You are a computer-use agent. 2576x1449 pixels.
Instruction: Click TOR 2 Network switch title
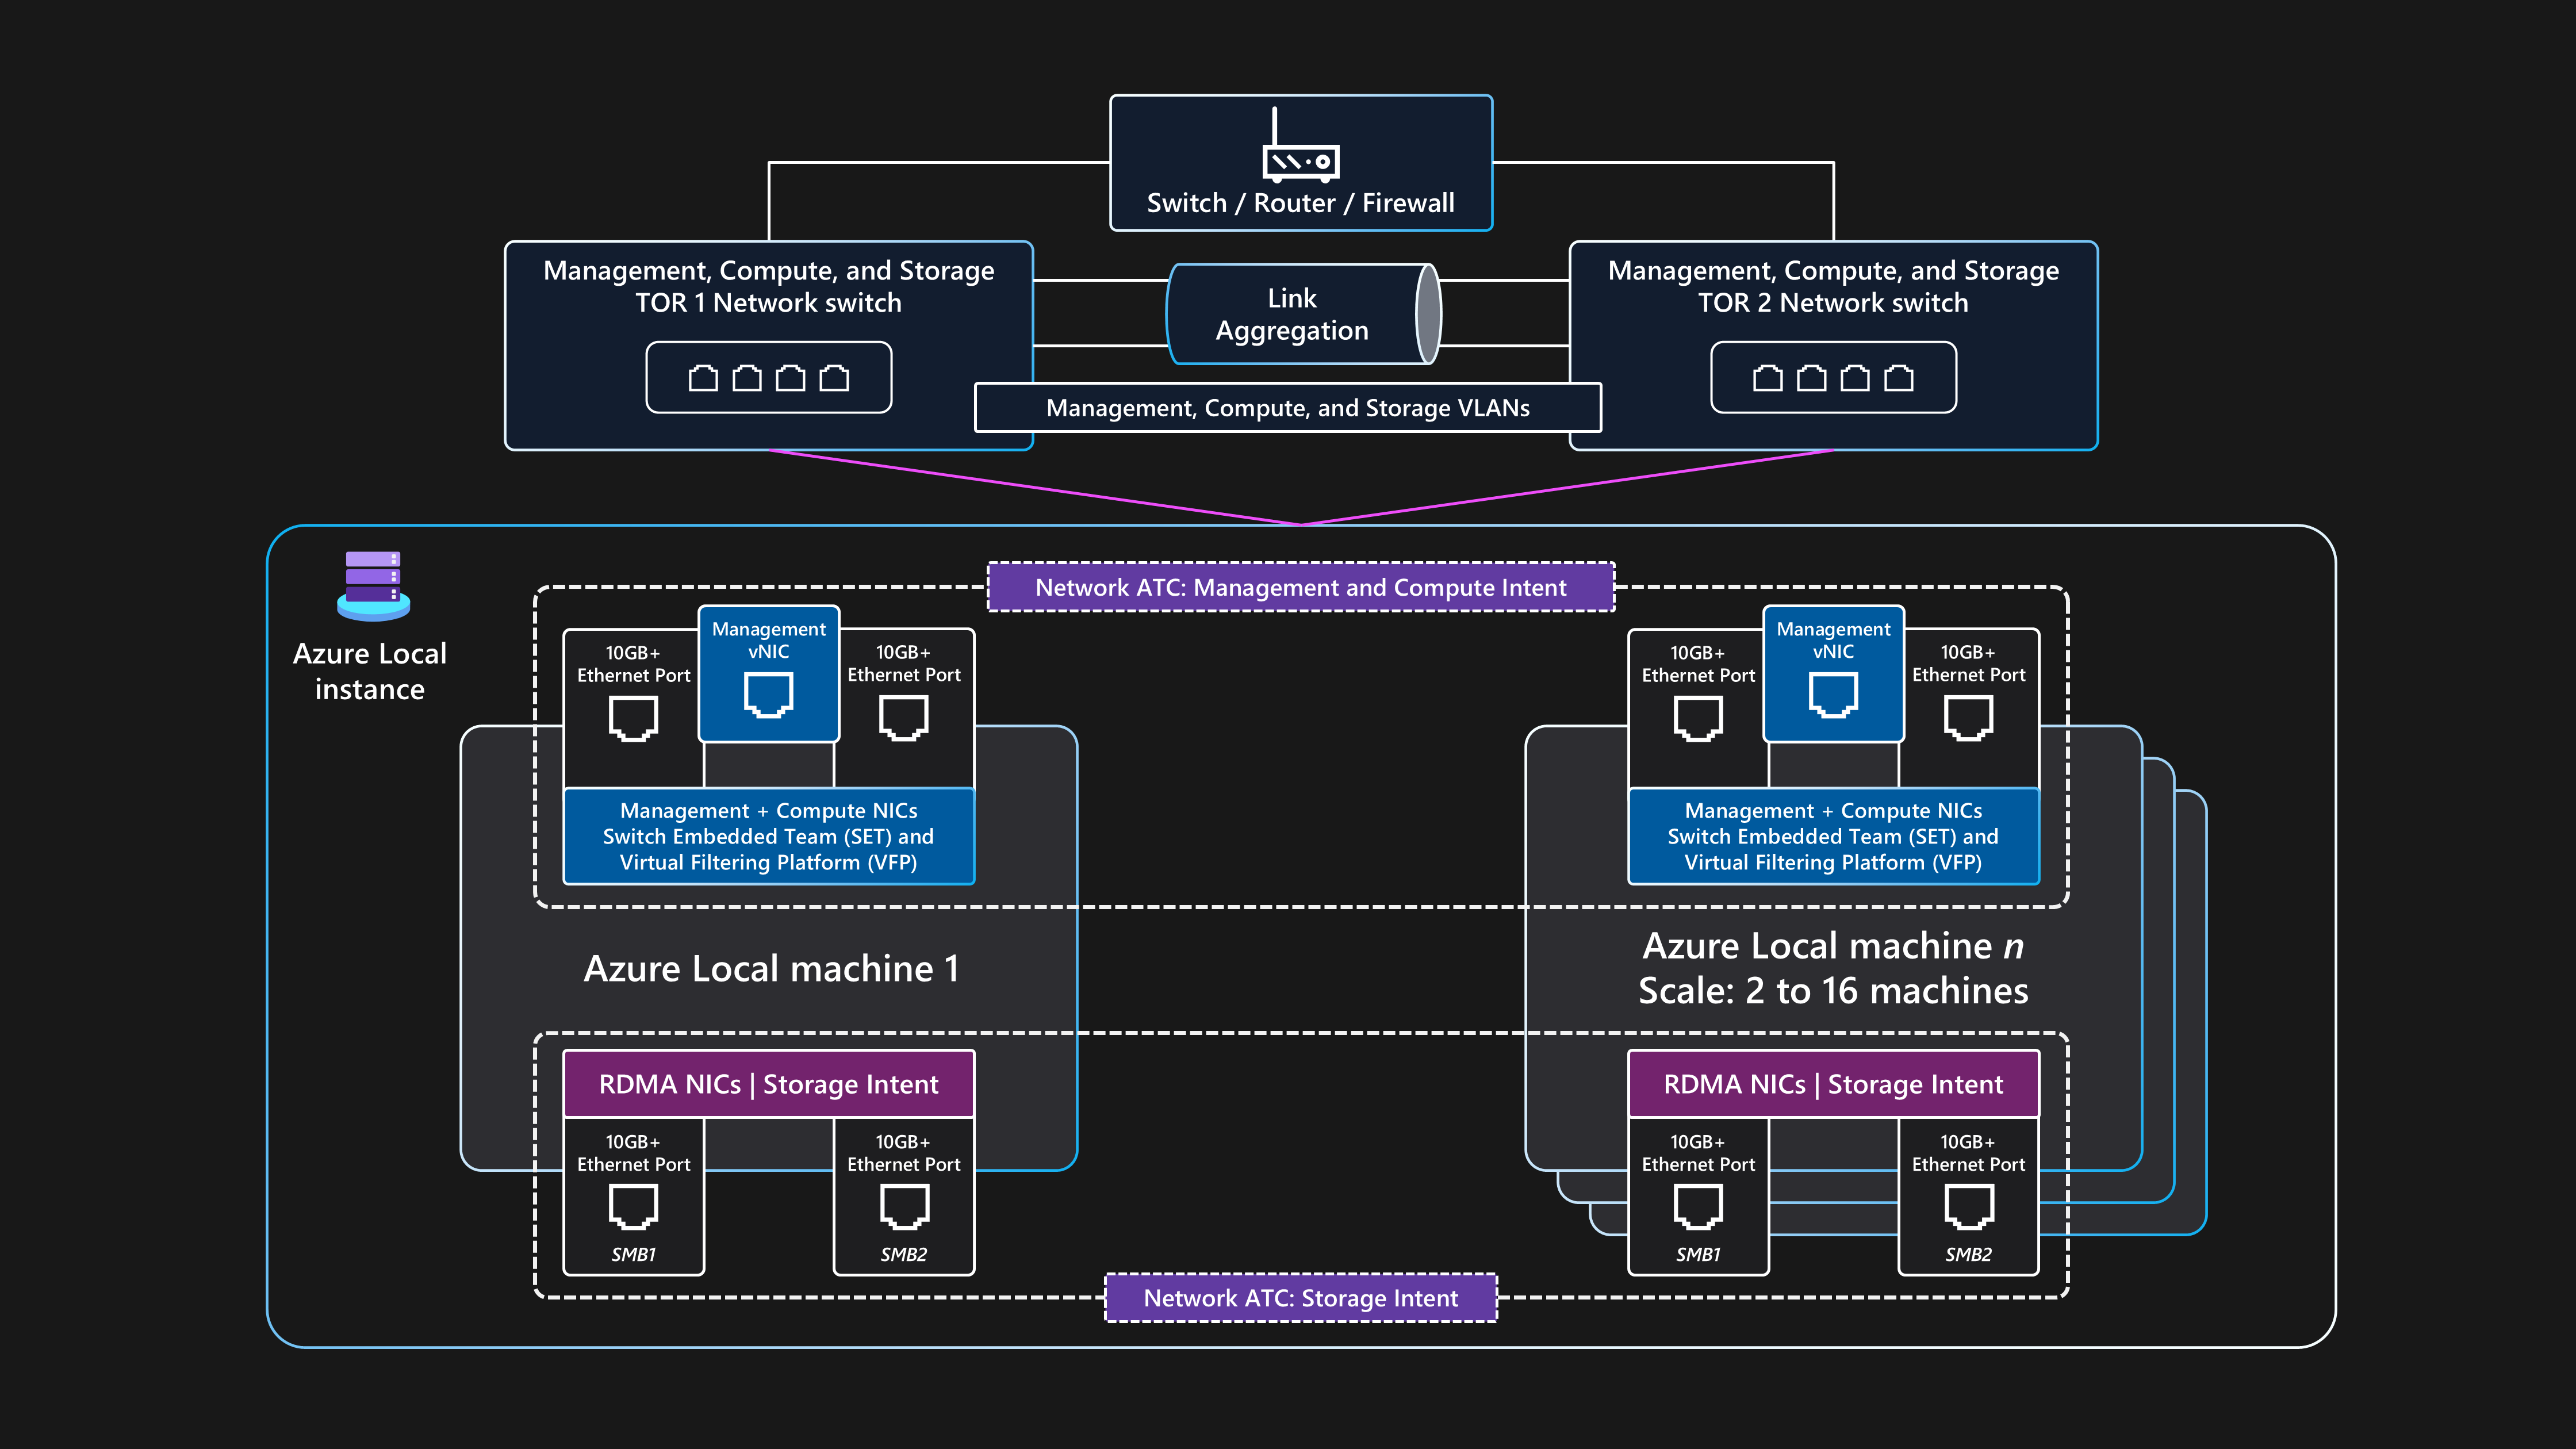tap(1833, 287)
